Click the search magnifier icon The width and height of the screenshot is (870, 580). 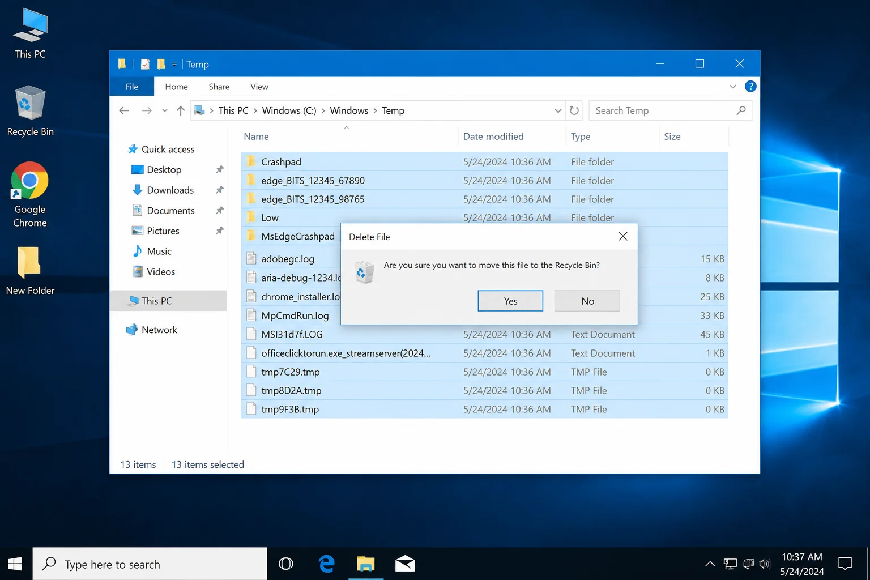pos(741,110)
